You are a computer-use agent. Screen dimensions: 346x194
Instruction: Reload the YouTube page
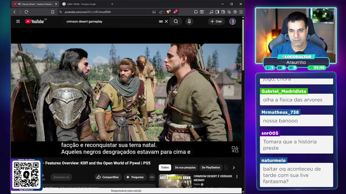coord(26,12)
